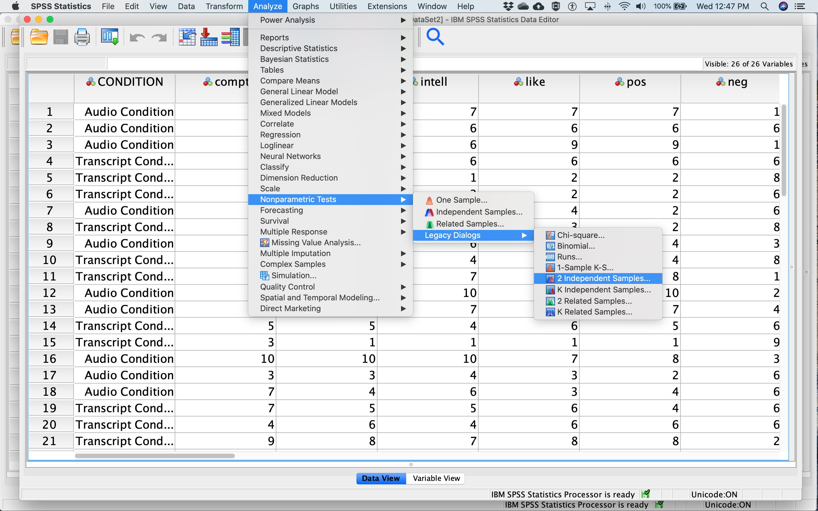Open the data document folder icon
Screen dimensions: 818x511
pyautogui.click(x=39, y=37)
